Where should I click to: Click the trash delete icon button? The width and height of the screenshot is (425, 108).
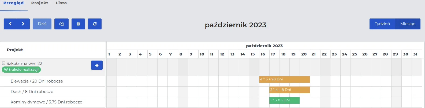pos(78,24)
